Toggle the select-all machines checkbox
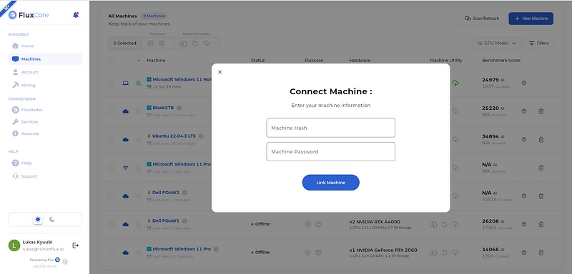 pos(111,61)
